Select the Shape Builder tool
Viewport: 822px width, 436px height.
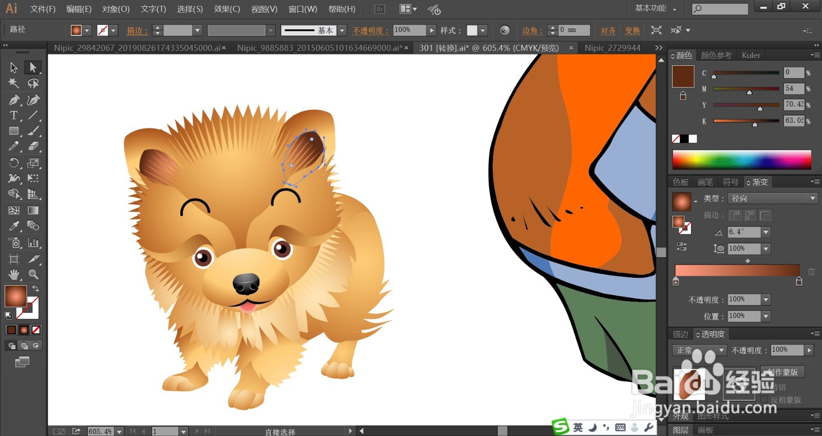click(x=14, y=194)
